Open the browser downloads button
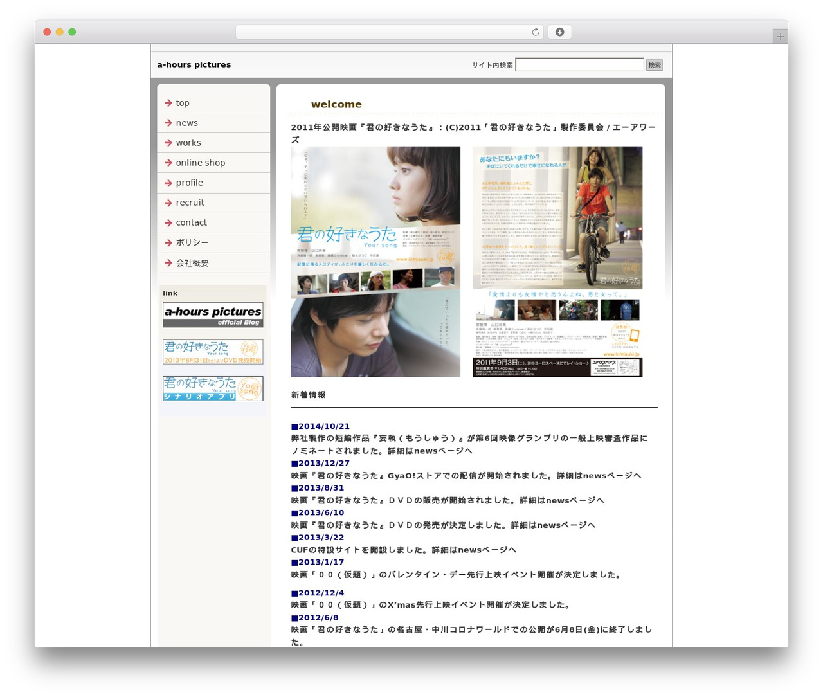823x697 pixels. (559, 32)
